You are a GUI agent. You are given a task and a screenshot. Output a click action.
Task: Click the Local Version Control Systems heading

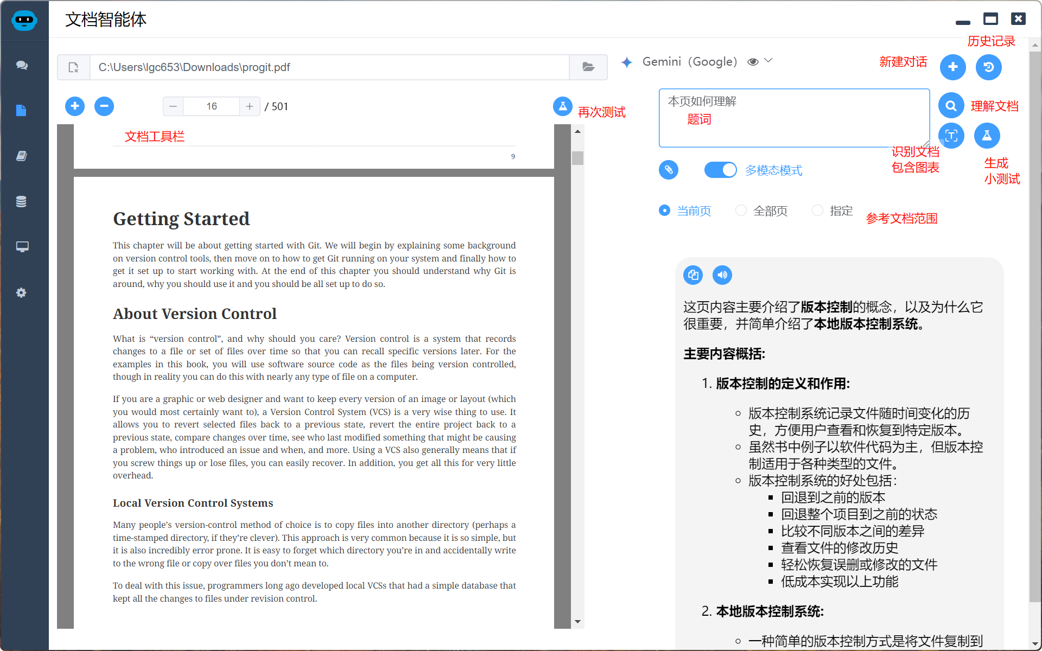click(193, 503)
